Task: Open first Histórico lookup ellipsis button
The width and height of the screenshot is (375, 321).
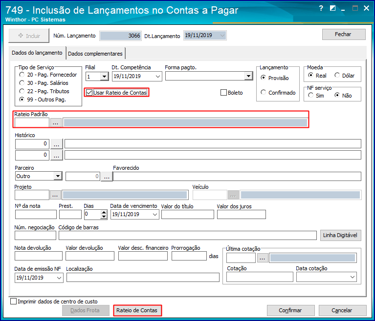Action: pos(56,144)
